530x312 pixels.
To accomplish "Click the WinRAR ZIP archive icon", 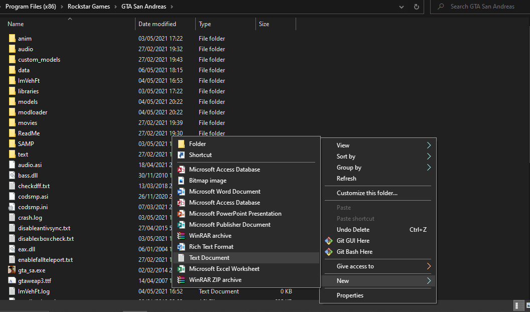I will pos(181,280).
